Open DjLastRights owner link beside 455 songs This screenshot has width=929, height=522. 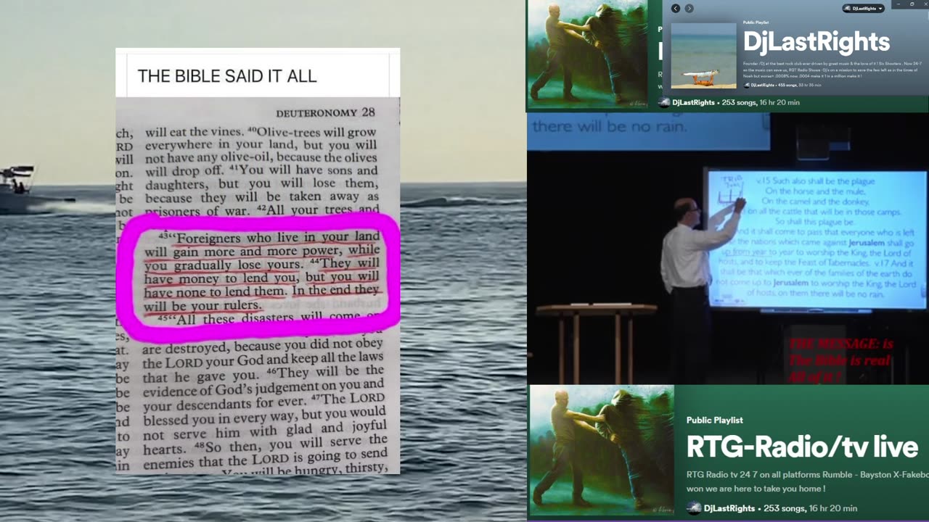(x=763, y=85)
